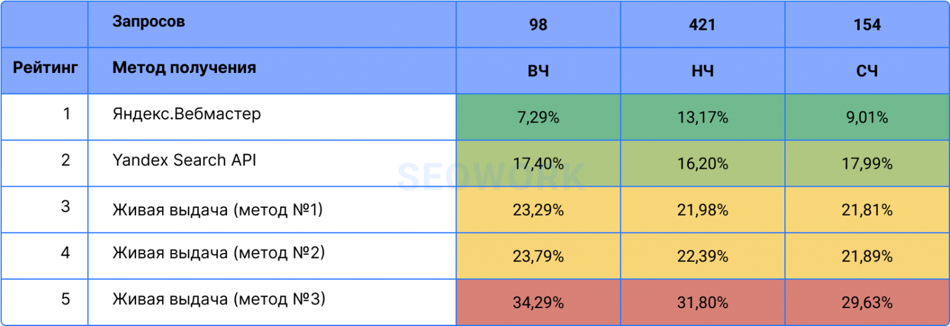Image resolution: width=950 pixels, height=326 pixels.
Task: Click the 13,17% value cell
Action: [702, 118]
